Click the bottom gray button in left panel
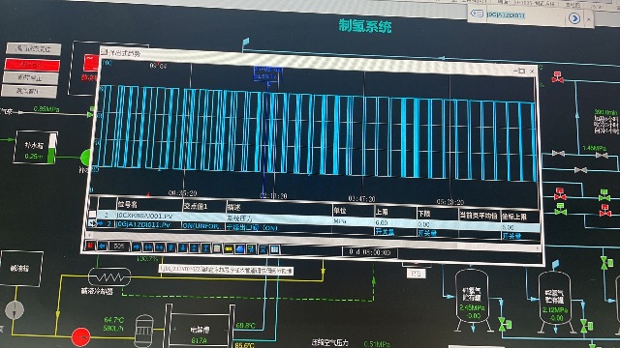The width and height of the screenshot is (620, 348). point(29,91)
